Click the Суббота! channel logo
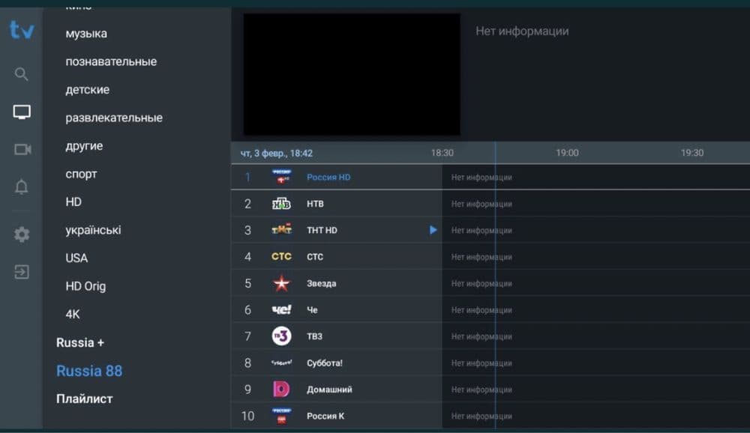This screenshot has width=750, height=433. [x=281, y=363]
